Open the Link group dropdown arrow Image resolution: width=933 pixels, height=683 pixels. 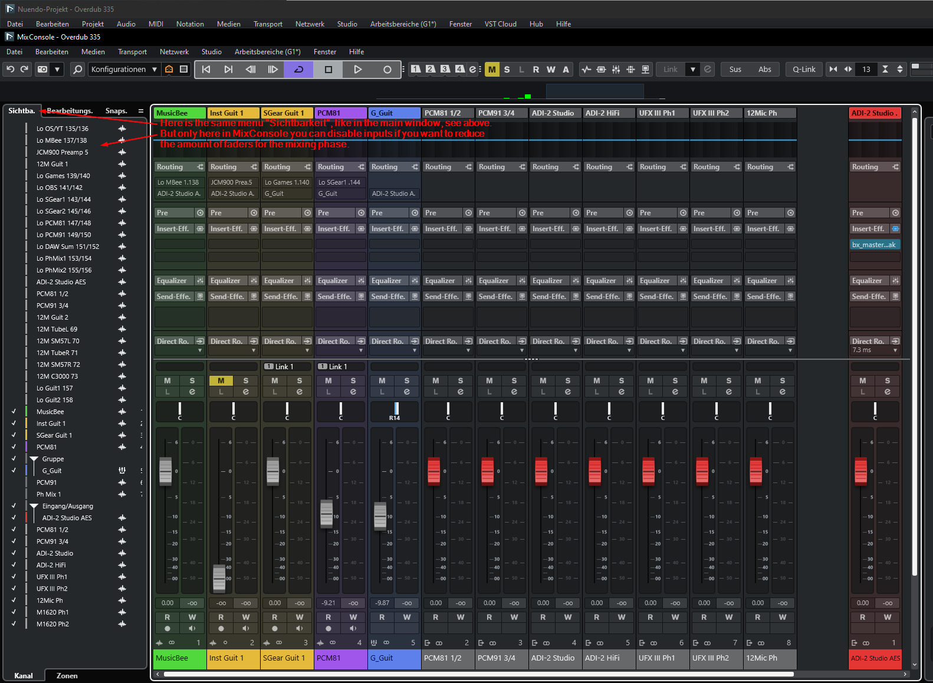[x=693, y=69]
